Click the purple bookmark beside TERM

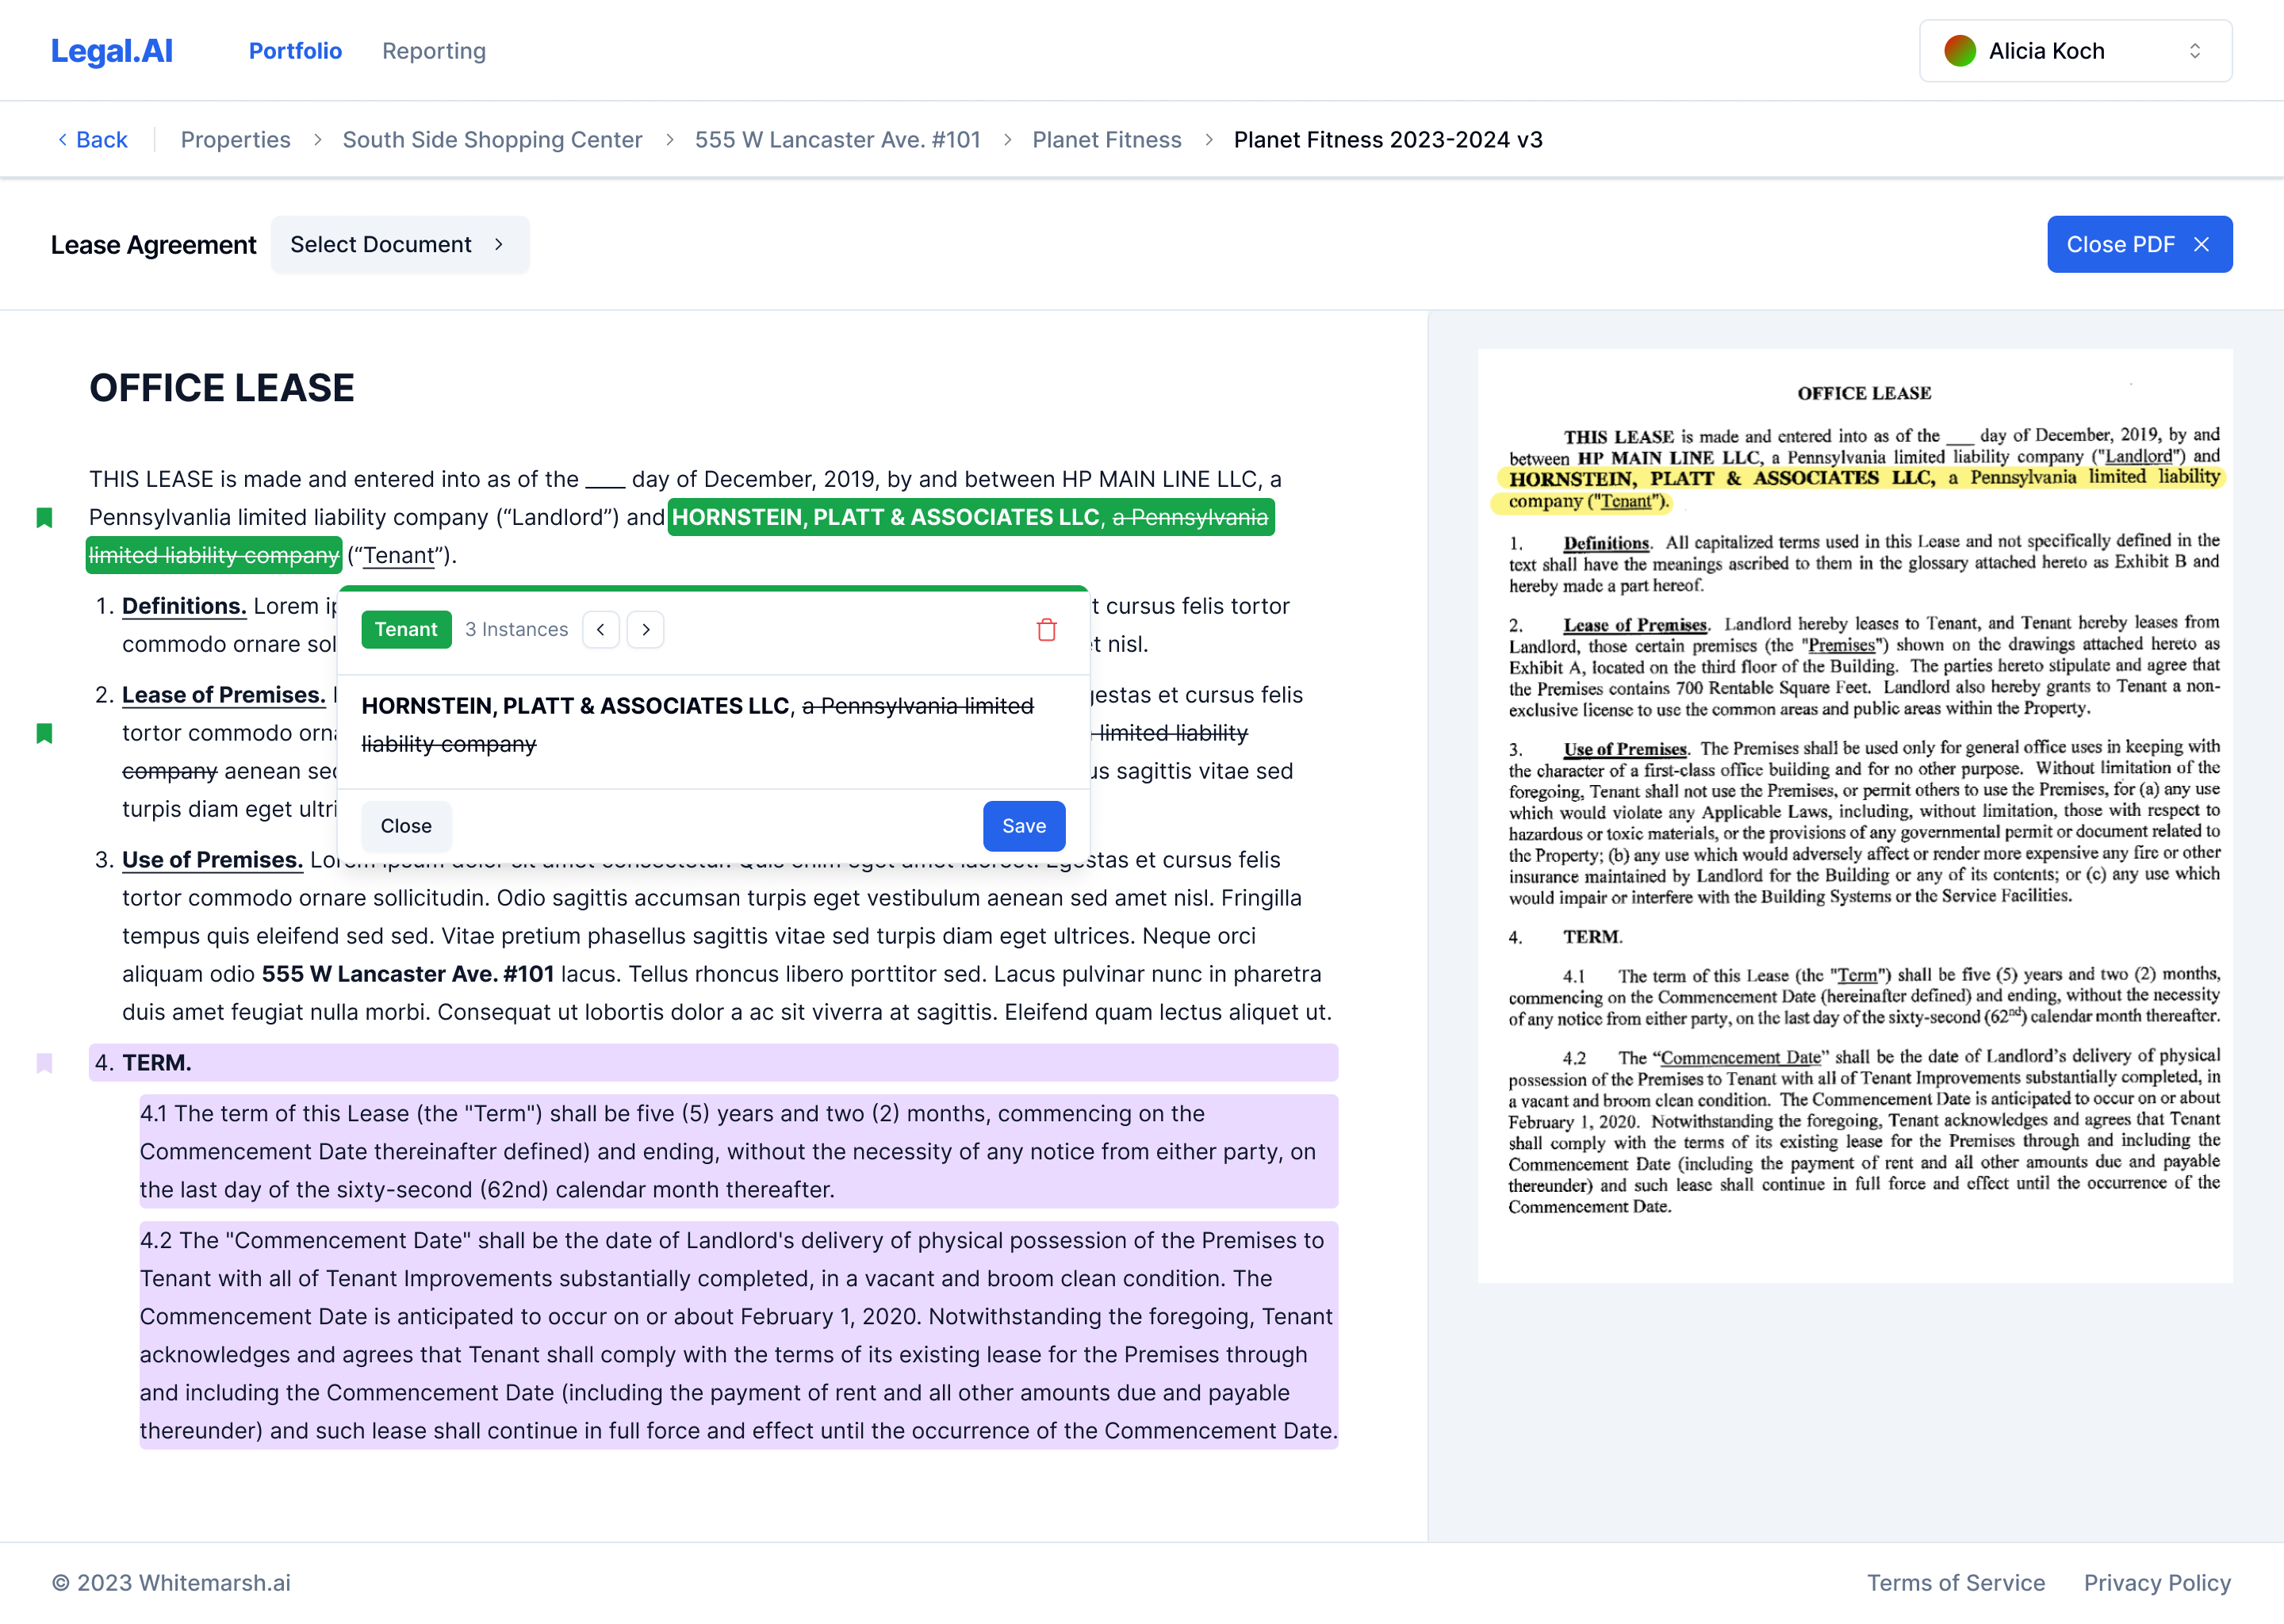pos(44,1063)
